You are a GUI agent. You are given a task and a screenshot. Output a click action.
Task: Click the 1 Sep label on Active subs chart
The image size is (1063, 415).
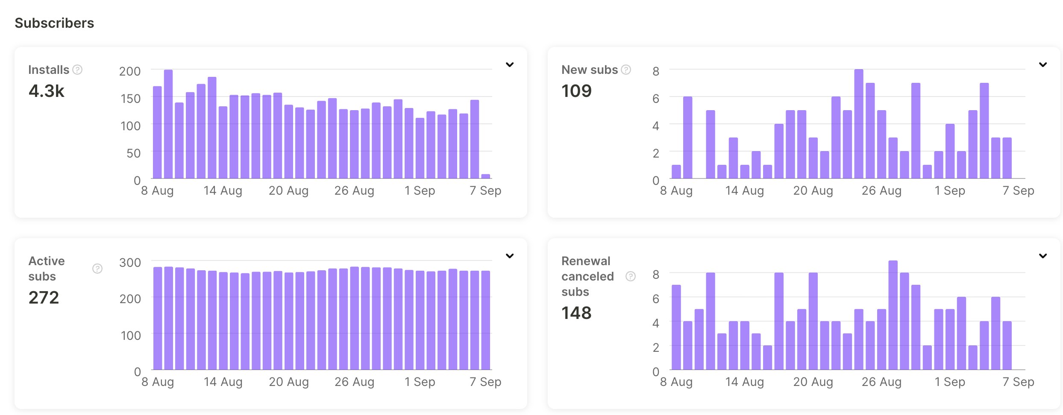coord(420,382)
